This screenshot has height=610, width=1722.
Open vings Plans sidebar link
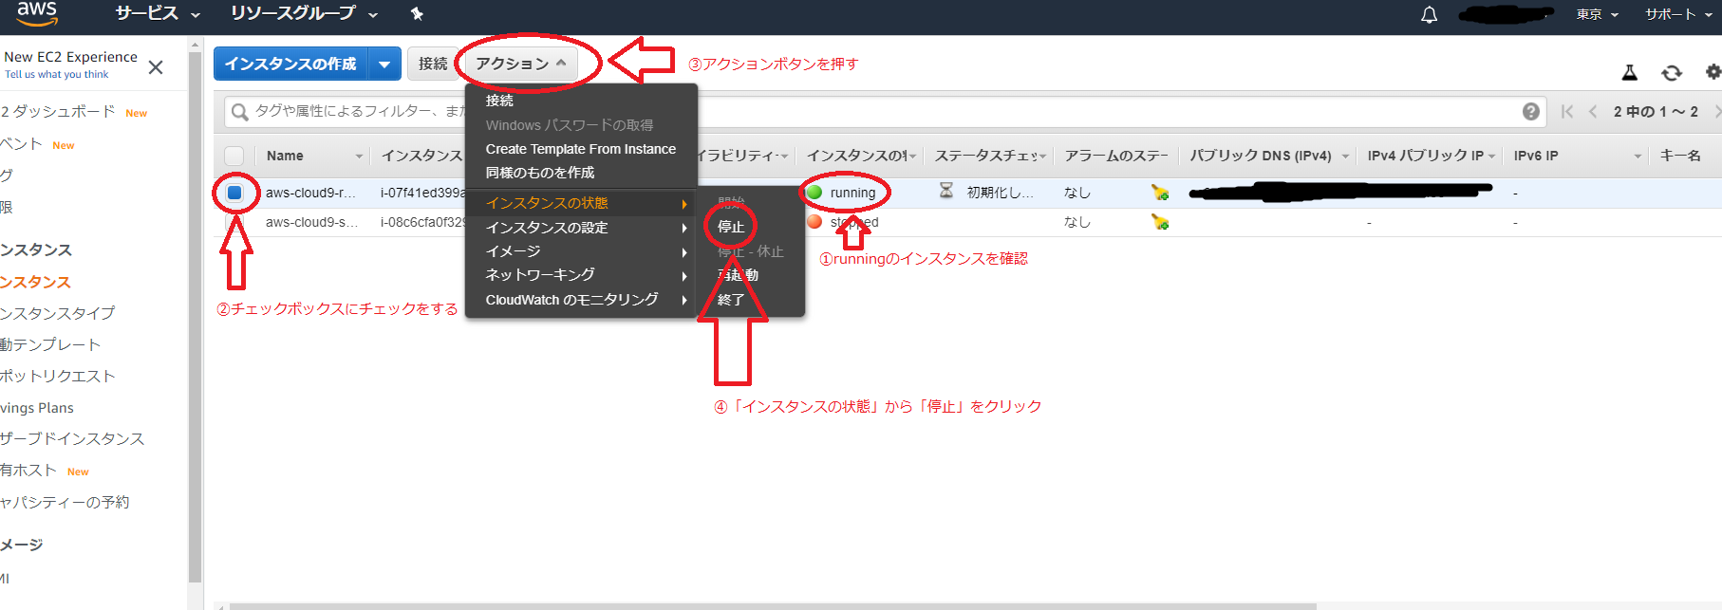pos(37,408)
